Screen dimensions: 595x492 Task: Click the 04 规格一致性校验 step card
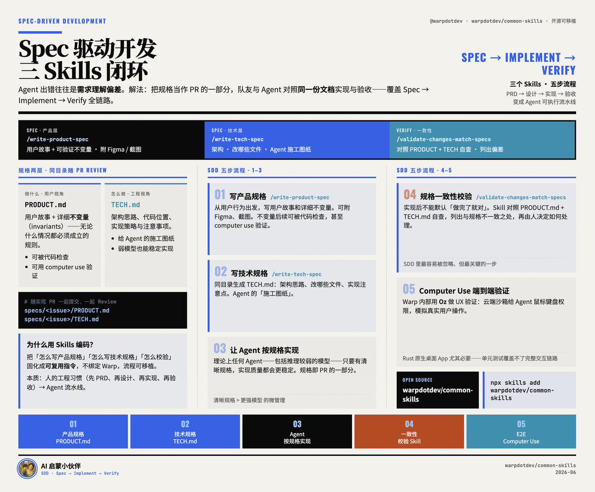click(x=486, y=228)
